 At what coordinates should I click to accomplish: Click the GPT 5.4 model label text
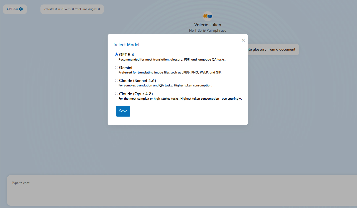coord(127,55)
